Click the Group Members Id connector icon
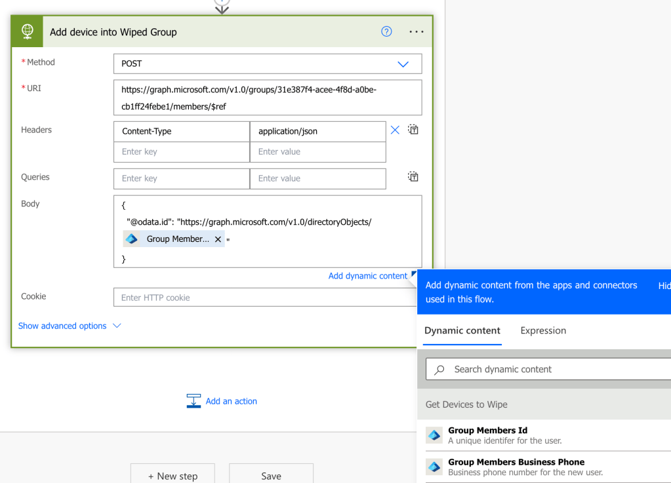The image size is (671, 483). click(x=434, y=435)
